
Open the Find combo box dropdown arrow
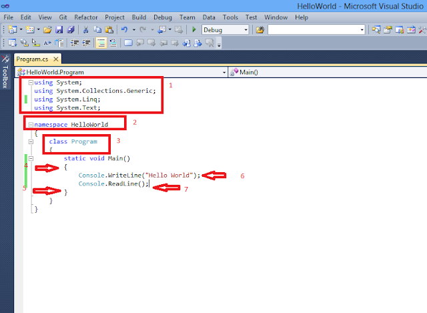tap(362, 29)
